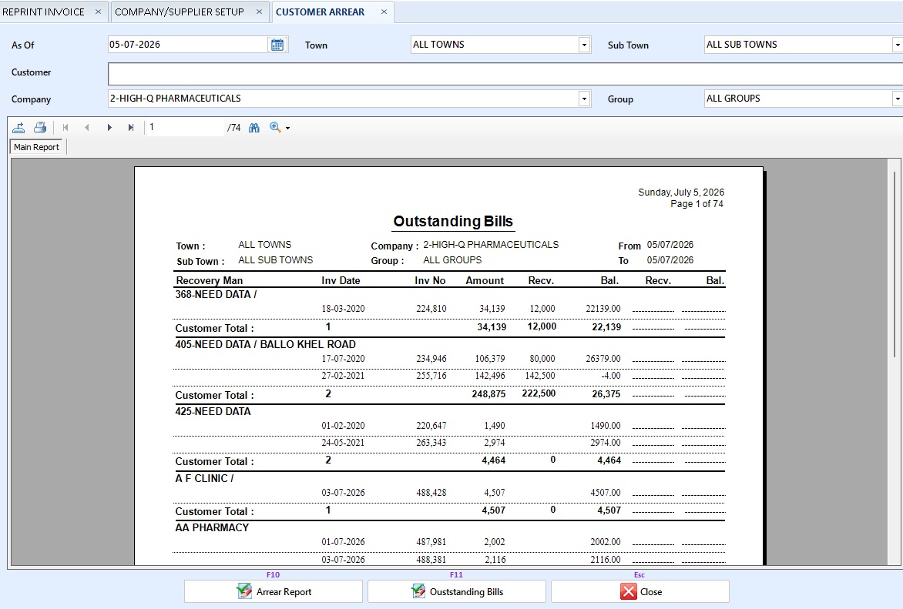This screenshot has height=609, width=903.
Task: Click customer row 368-NEED DATA /
Action: pos(216,294)
